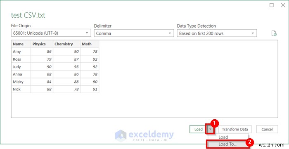289x149 pixels.
Task: Click the Micky name cell
Action: click(21, 82)
